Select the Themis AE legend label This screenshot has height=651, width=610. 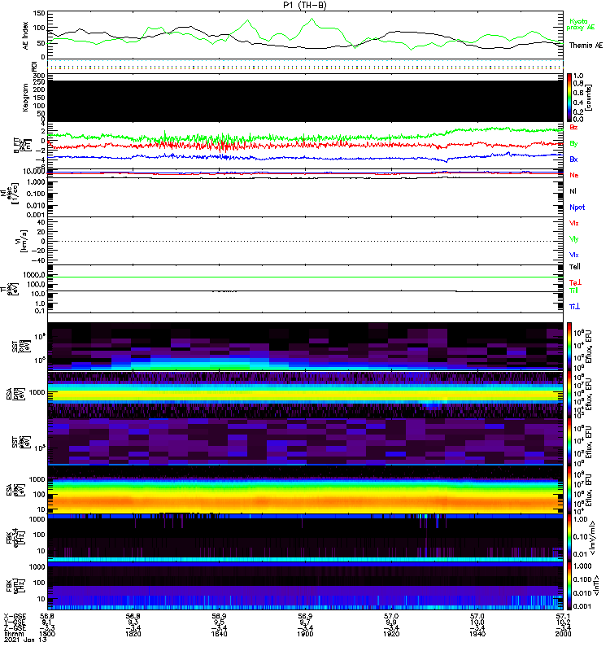[x=586, y=46]
